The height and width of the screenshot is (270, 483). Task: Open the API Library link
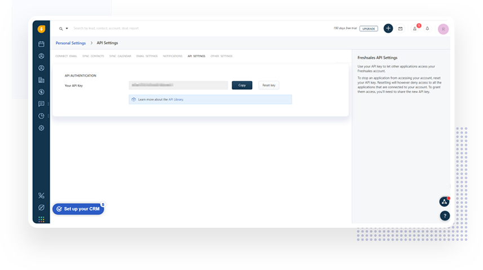point(176,100)
